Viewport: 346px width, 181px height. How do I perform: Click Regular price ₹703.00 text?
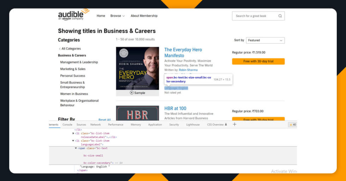(x=247, y=111)
